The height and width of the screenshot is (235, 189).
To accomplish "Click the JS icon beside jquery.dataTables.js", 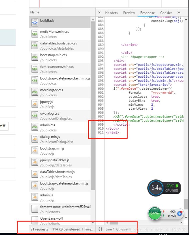I will 35,162.
